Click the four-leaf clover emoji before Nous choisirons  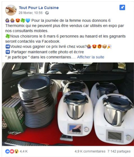(8, 36)
